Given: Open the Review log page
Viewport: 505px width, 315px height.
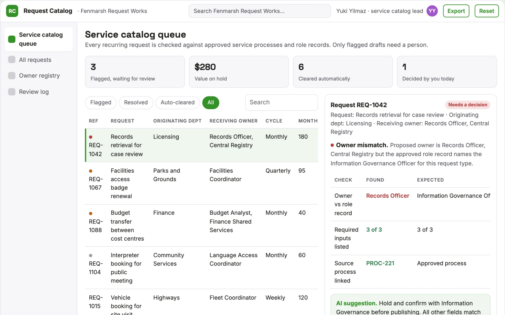Looking at the screenshot, I should [39, 92].
